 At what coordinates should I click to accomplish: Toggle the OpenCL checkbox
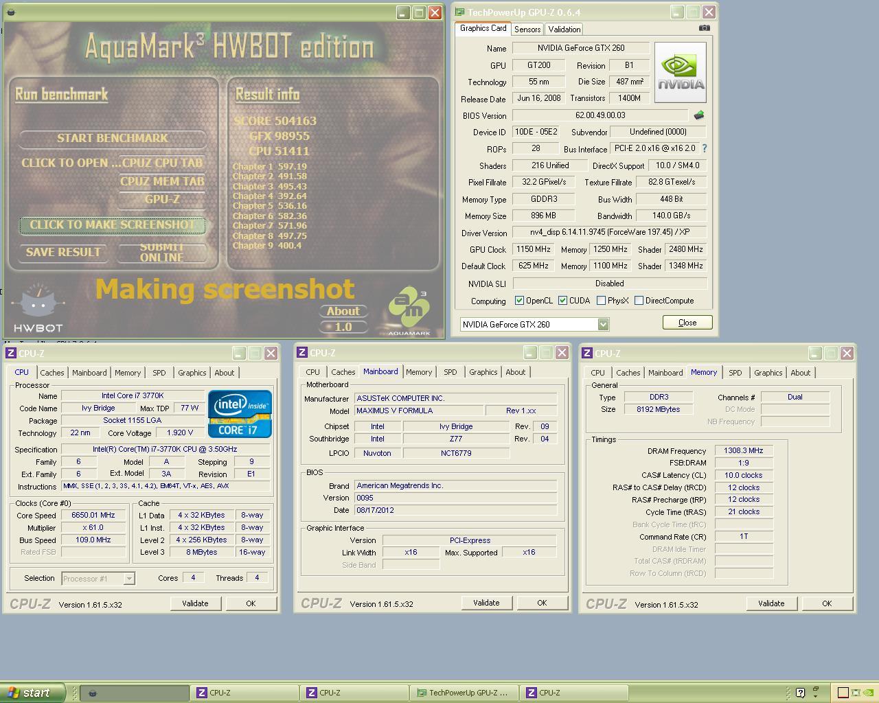pyautogui.click(x=520, y=301)
